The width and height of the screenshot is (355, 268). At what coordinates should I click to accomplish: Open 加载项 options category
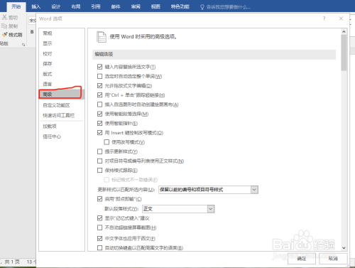coord(62,127)
